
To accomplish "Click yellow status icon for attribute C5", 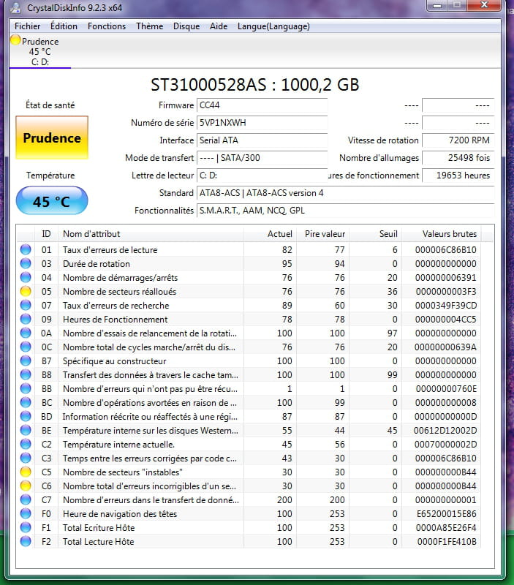I will coord(26,472).
